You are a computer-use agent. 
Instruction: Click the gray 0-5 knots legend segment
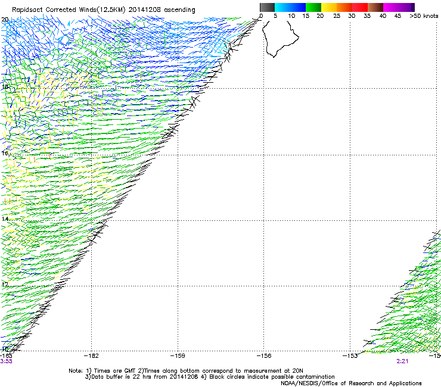[x=267, y=7]
